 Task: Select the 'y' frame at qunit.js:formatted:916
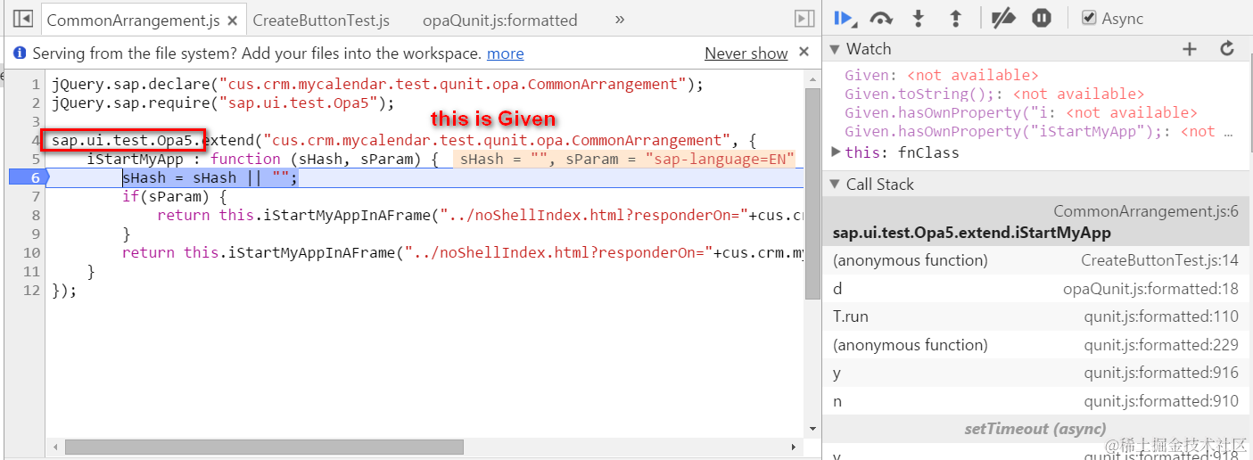1036,373
